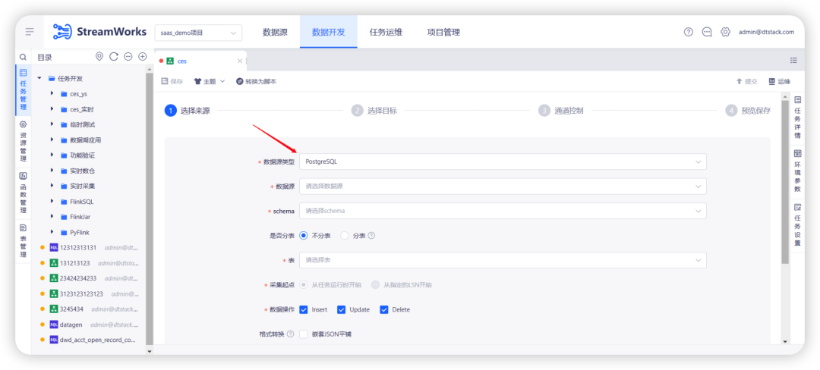Click the search icon in left sidebar
The height and width of the screenshot is (370, 820).
click(x=23, y=57)
